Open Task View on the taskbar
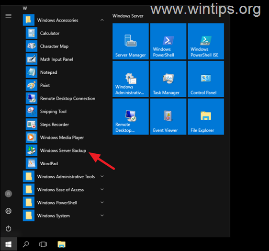 click(x=43, y=244)
